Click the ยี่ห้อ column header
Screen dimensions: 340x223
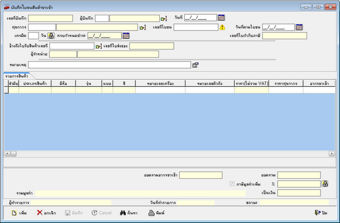[x=63, y=83]
